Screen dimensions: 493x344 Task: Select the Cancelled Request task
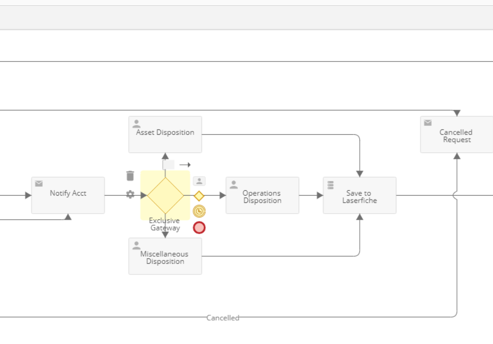pos(457,135)
